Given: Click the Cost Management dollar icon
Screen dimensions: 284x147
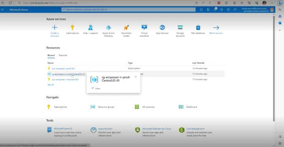Looking at the screenshot, I should coord(181,130).
